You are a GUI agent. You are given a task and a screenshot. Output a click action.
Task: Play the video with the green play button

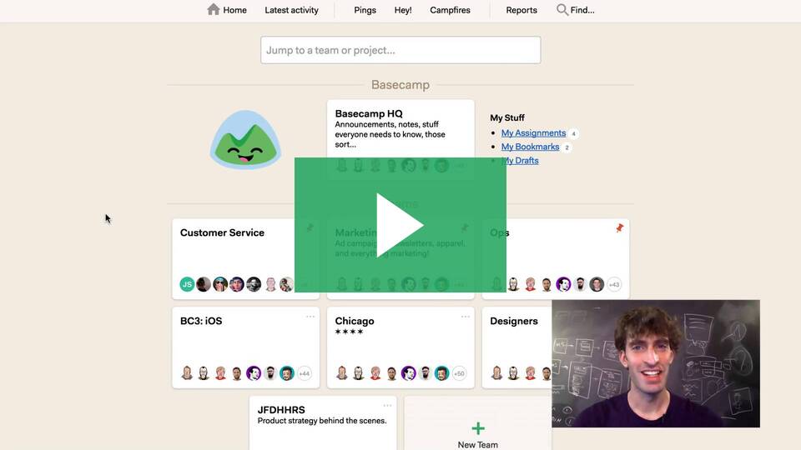400,224
